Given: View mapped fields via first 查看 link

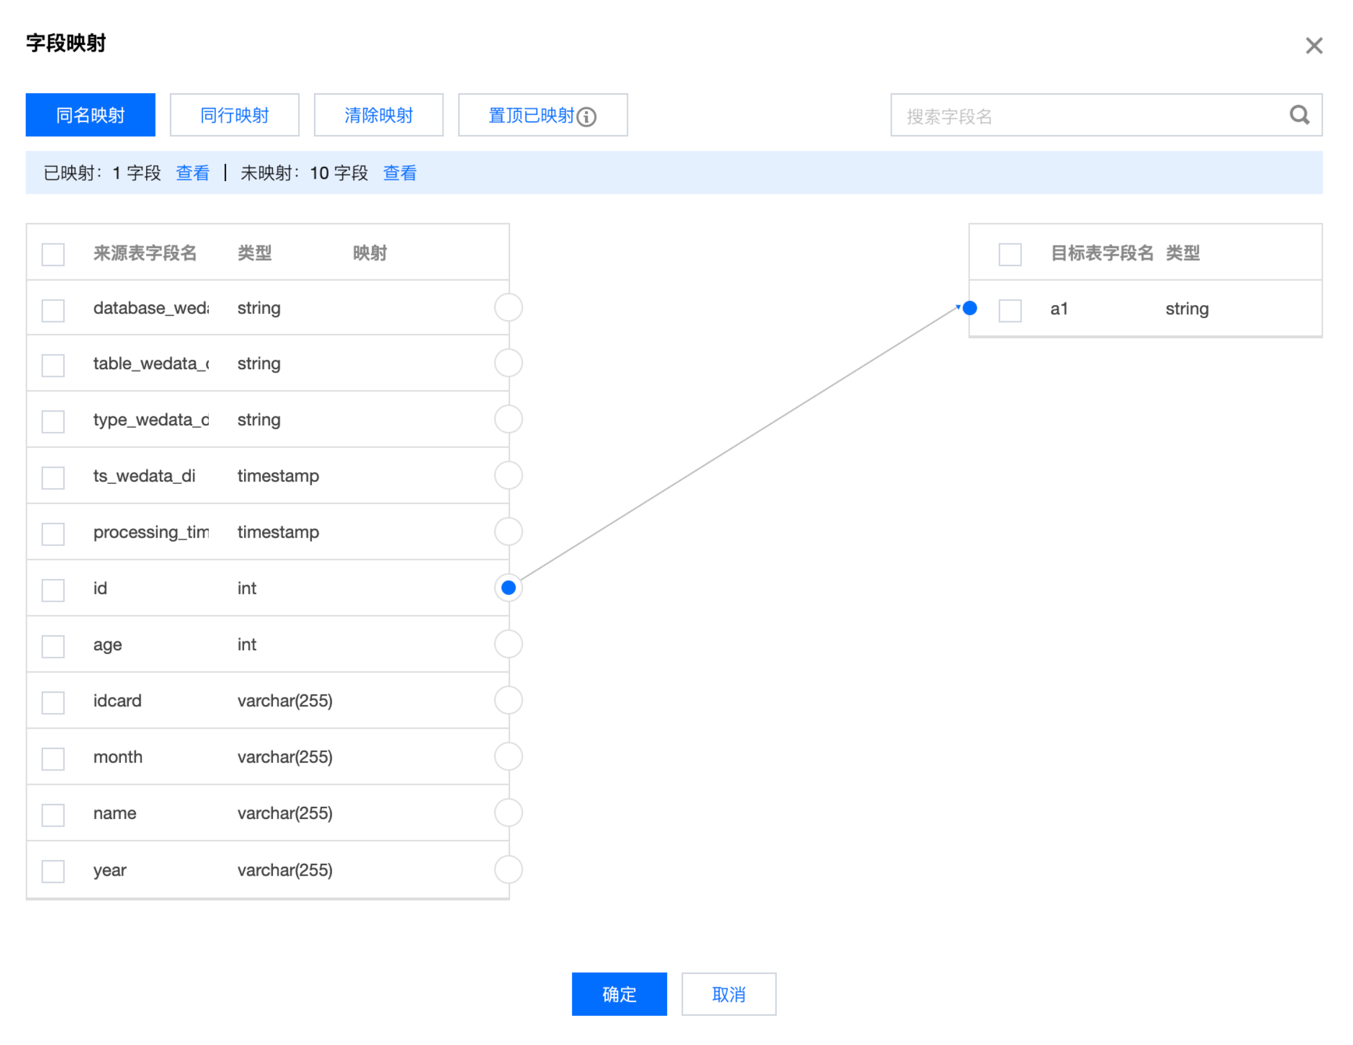Looking at the screenshot, I should pos(193,173).
